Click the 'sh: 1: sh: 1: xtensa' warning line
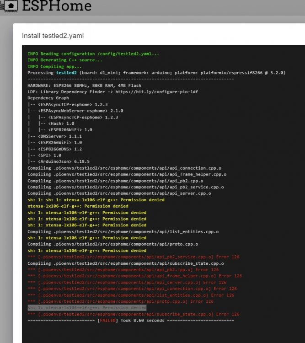 (x=96, y=200)
